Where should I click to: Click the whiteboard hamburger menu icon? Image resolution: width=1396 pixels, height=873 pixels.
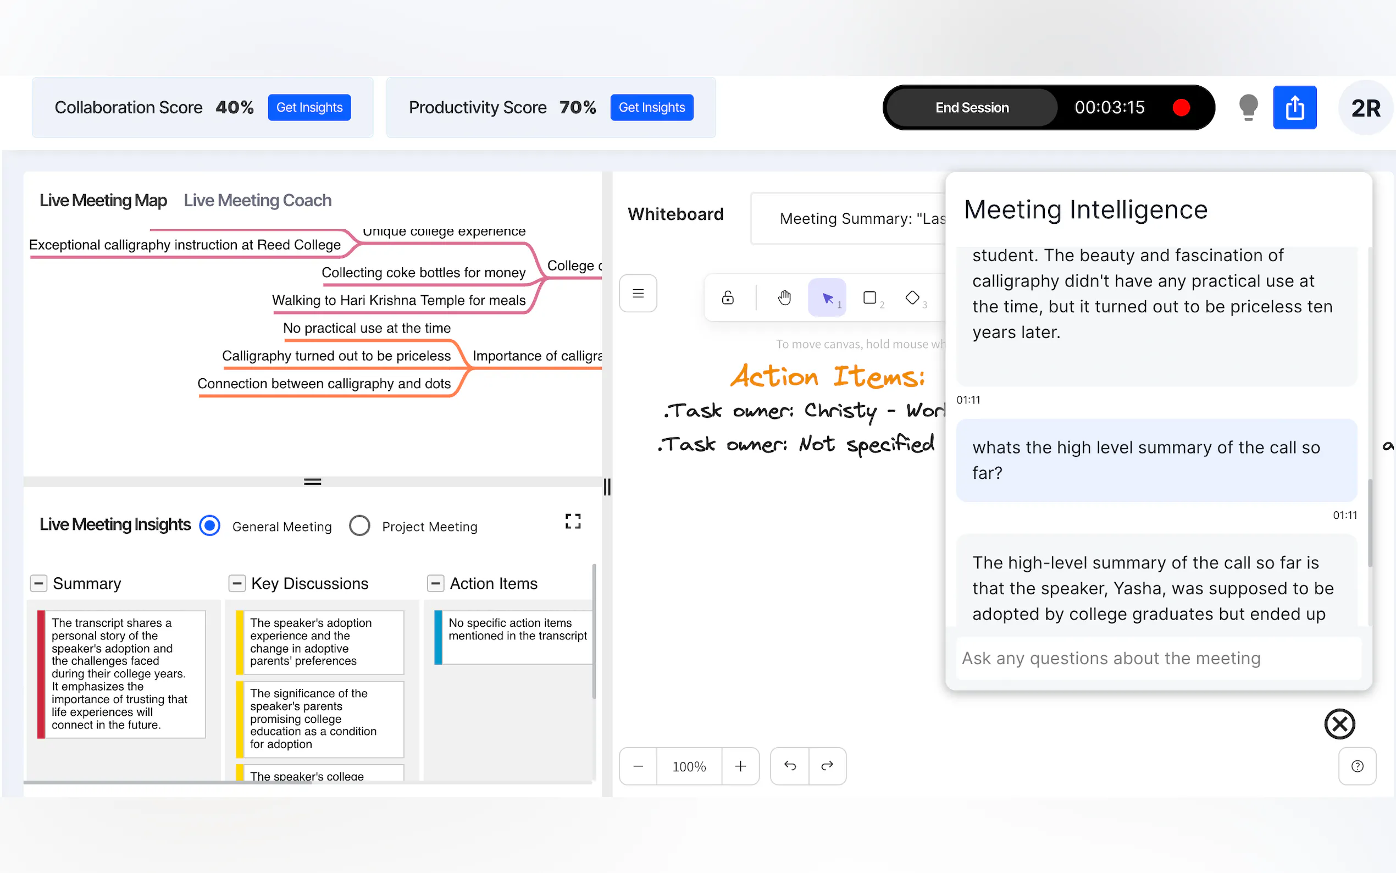pos(638,294)
